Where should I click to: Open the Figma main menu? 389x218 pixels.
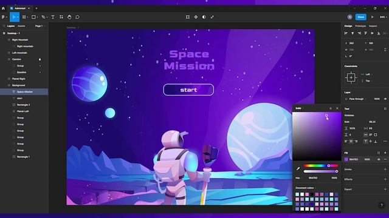coord(4,17)
